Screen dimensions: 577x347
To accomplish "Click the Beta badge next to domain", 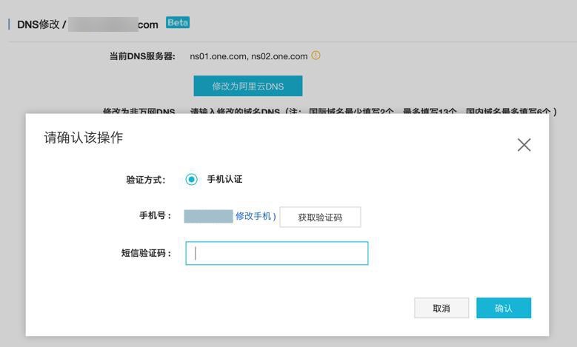I will 178,23.
